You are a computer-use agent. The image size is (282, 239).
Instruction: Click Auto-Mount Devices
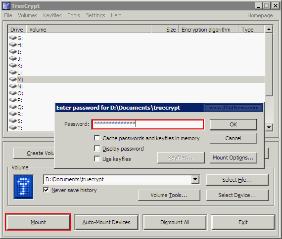[106, 222]
